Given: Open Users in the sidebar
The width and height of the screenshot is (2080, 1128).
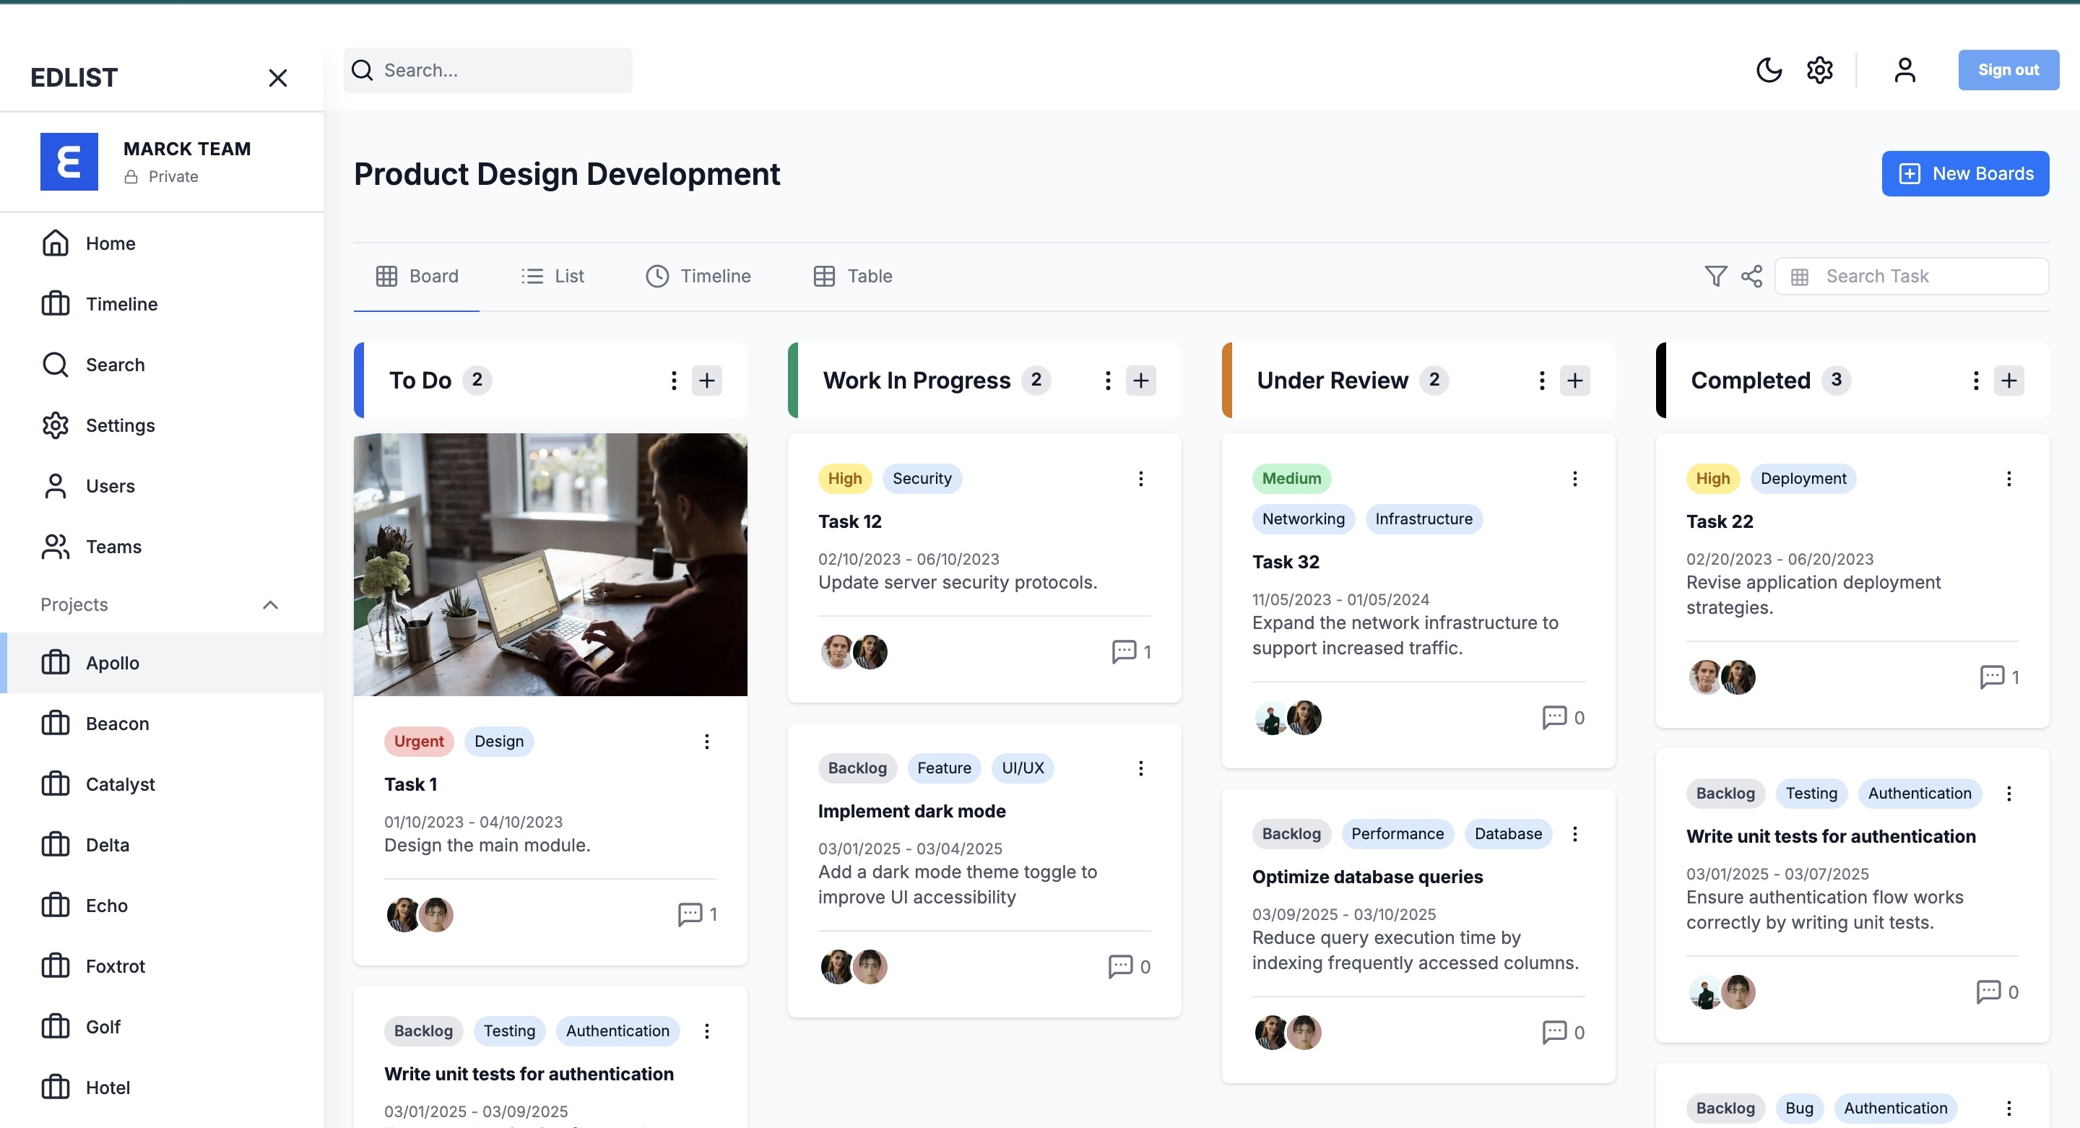Looking at the screenshot, I should (x=162, y=485).
